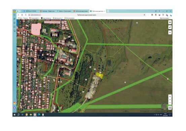The height and width of the screenshot is (131, 186).
Task: Open Windows search from the taskbar
Action: 18,115
